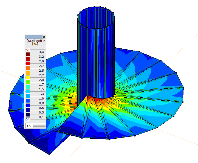The image size is (198, 163).
Task: Click the '(NLE) eeff F [%]' legend heading
Action: [x=36, y=42]
